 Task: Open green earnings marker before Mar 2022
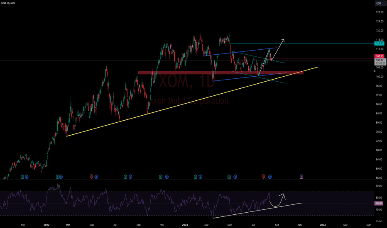pyautogui.click(x=57, y=177)
